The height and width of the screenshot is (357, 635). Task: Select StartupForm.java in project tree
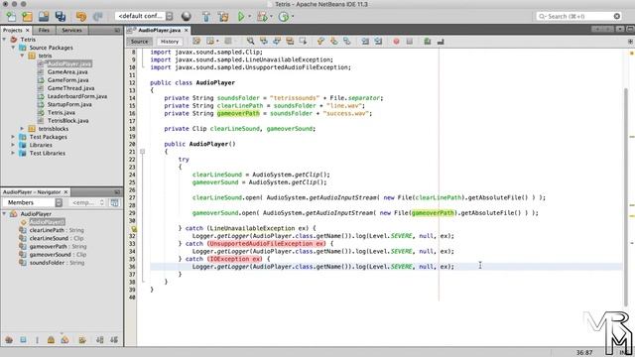[x=69, y=104]
